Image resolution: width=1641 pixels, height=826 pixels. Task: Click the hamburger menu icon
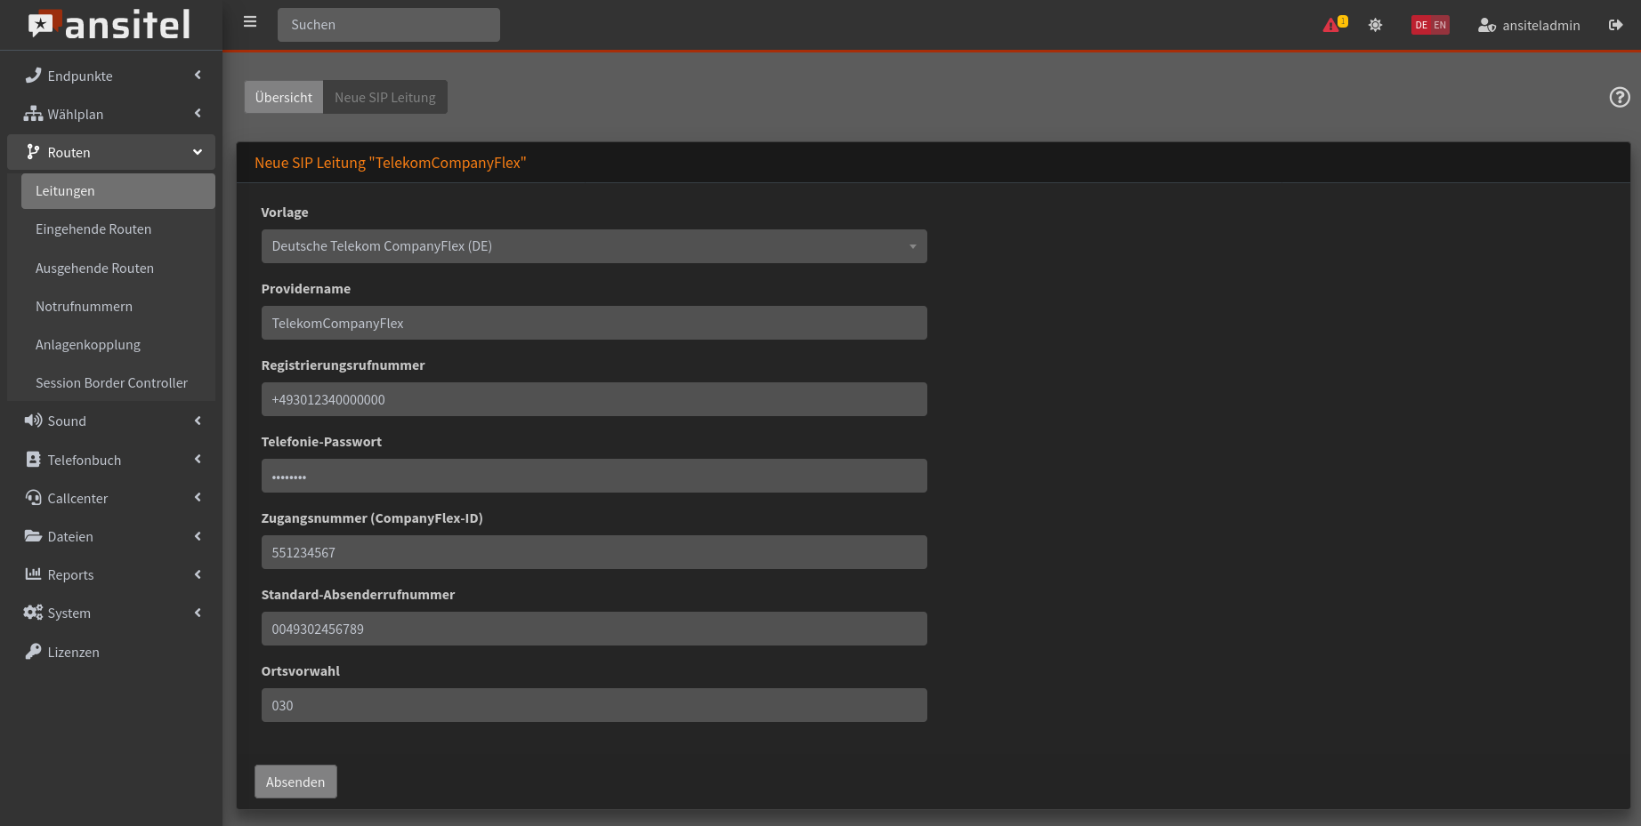coord(250,22)
